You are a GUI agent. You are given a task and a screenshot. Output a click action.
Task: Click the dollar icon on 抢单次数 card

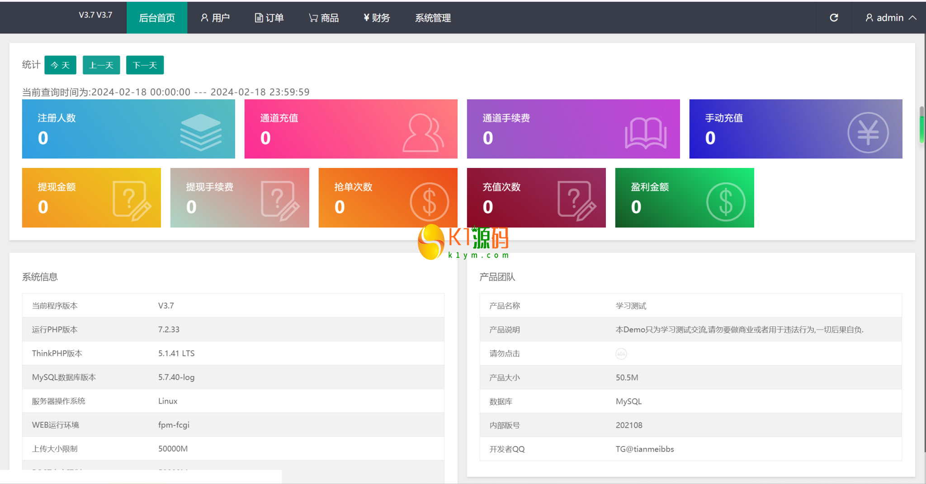429,201
